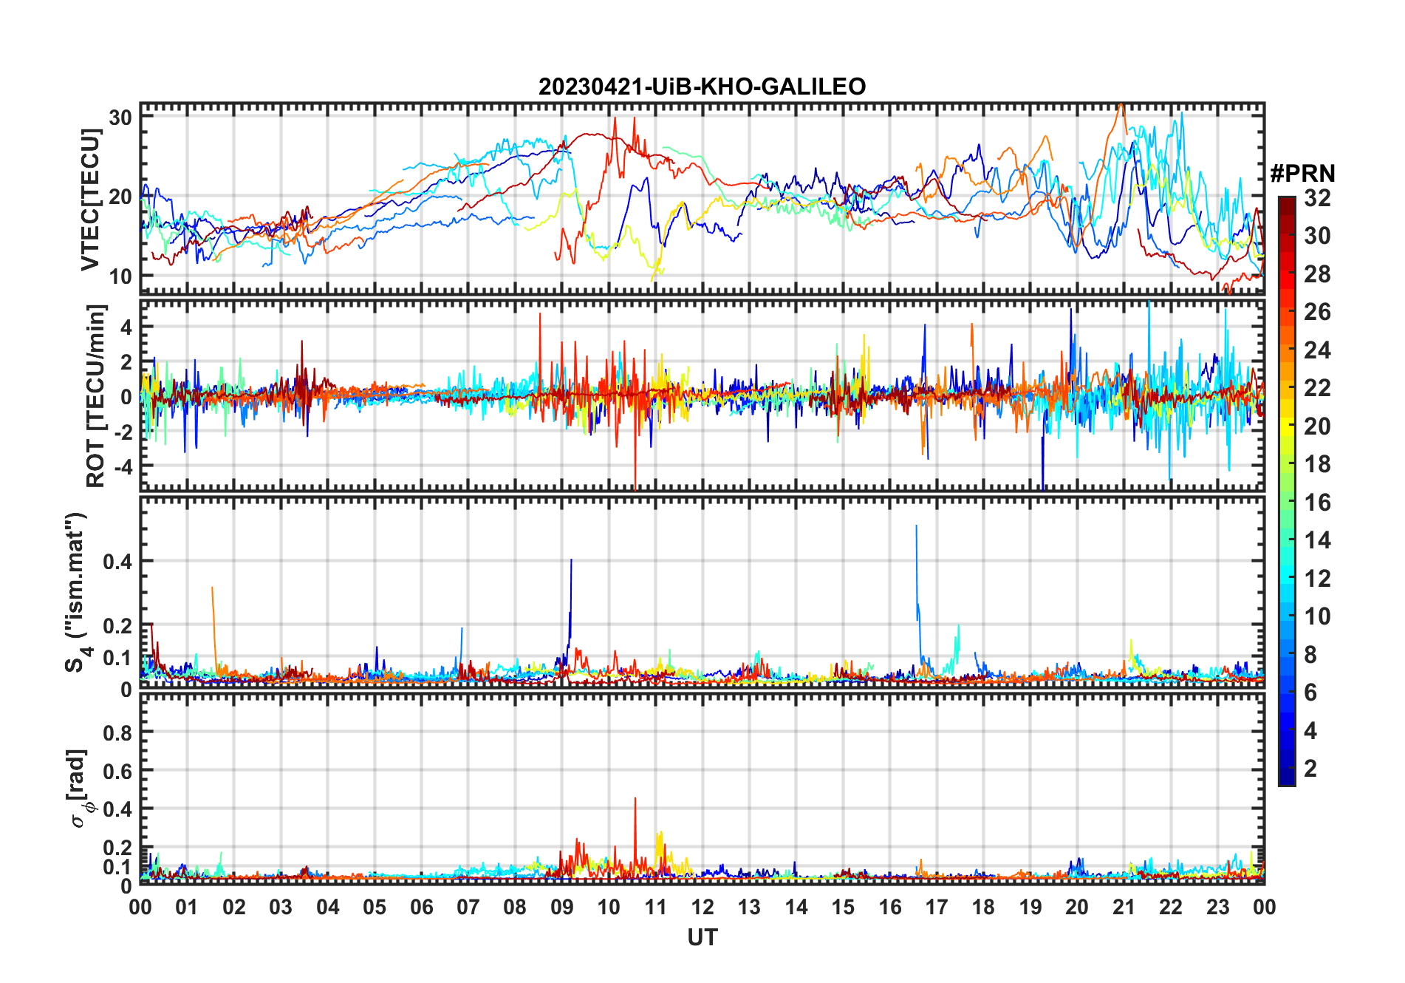
Task: Click the #PRN colorbar title
Action: pyautogui.click(x=1303, y=174)
